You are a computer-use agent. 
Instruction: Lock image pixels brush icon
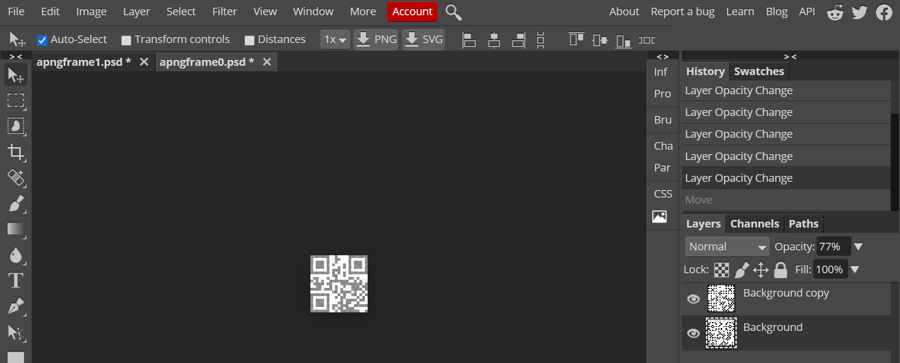742,269
